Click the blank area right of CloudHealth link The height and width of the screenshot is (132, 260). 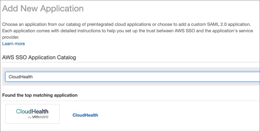(166, 115)
